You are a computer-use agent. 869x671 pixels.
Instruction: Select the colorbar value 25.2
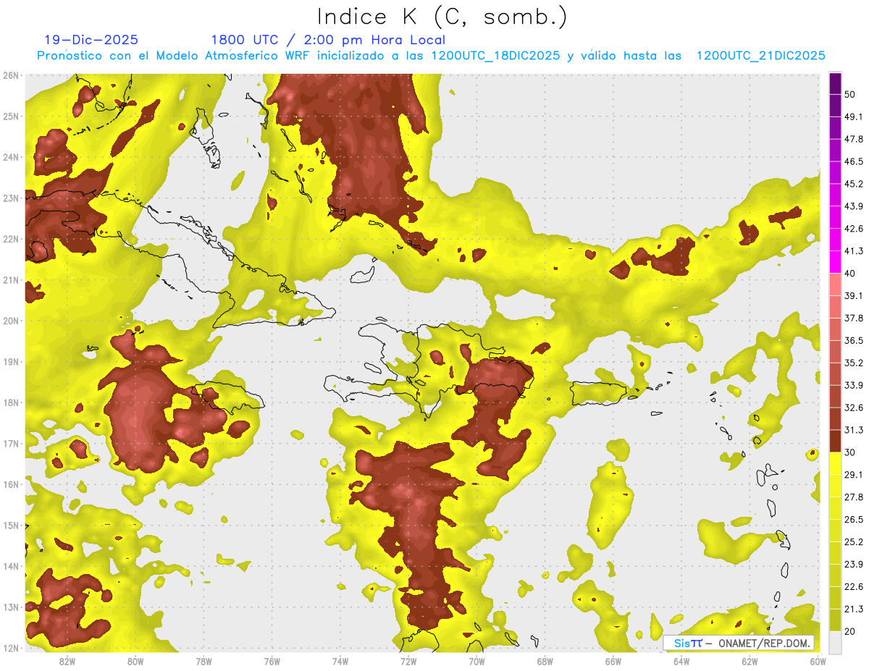pos(855,541)
